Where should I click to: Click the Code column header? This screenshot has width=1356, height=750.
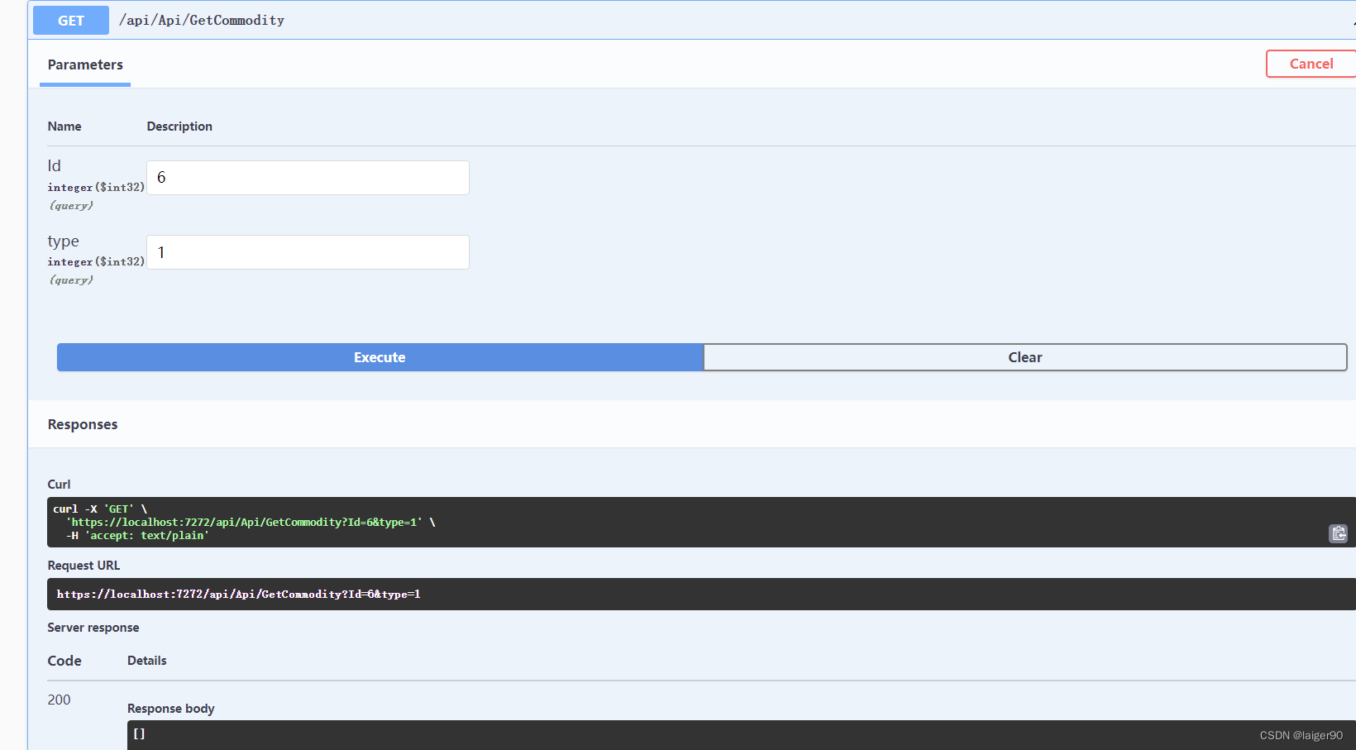click(x=64, y=661)
